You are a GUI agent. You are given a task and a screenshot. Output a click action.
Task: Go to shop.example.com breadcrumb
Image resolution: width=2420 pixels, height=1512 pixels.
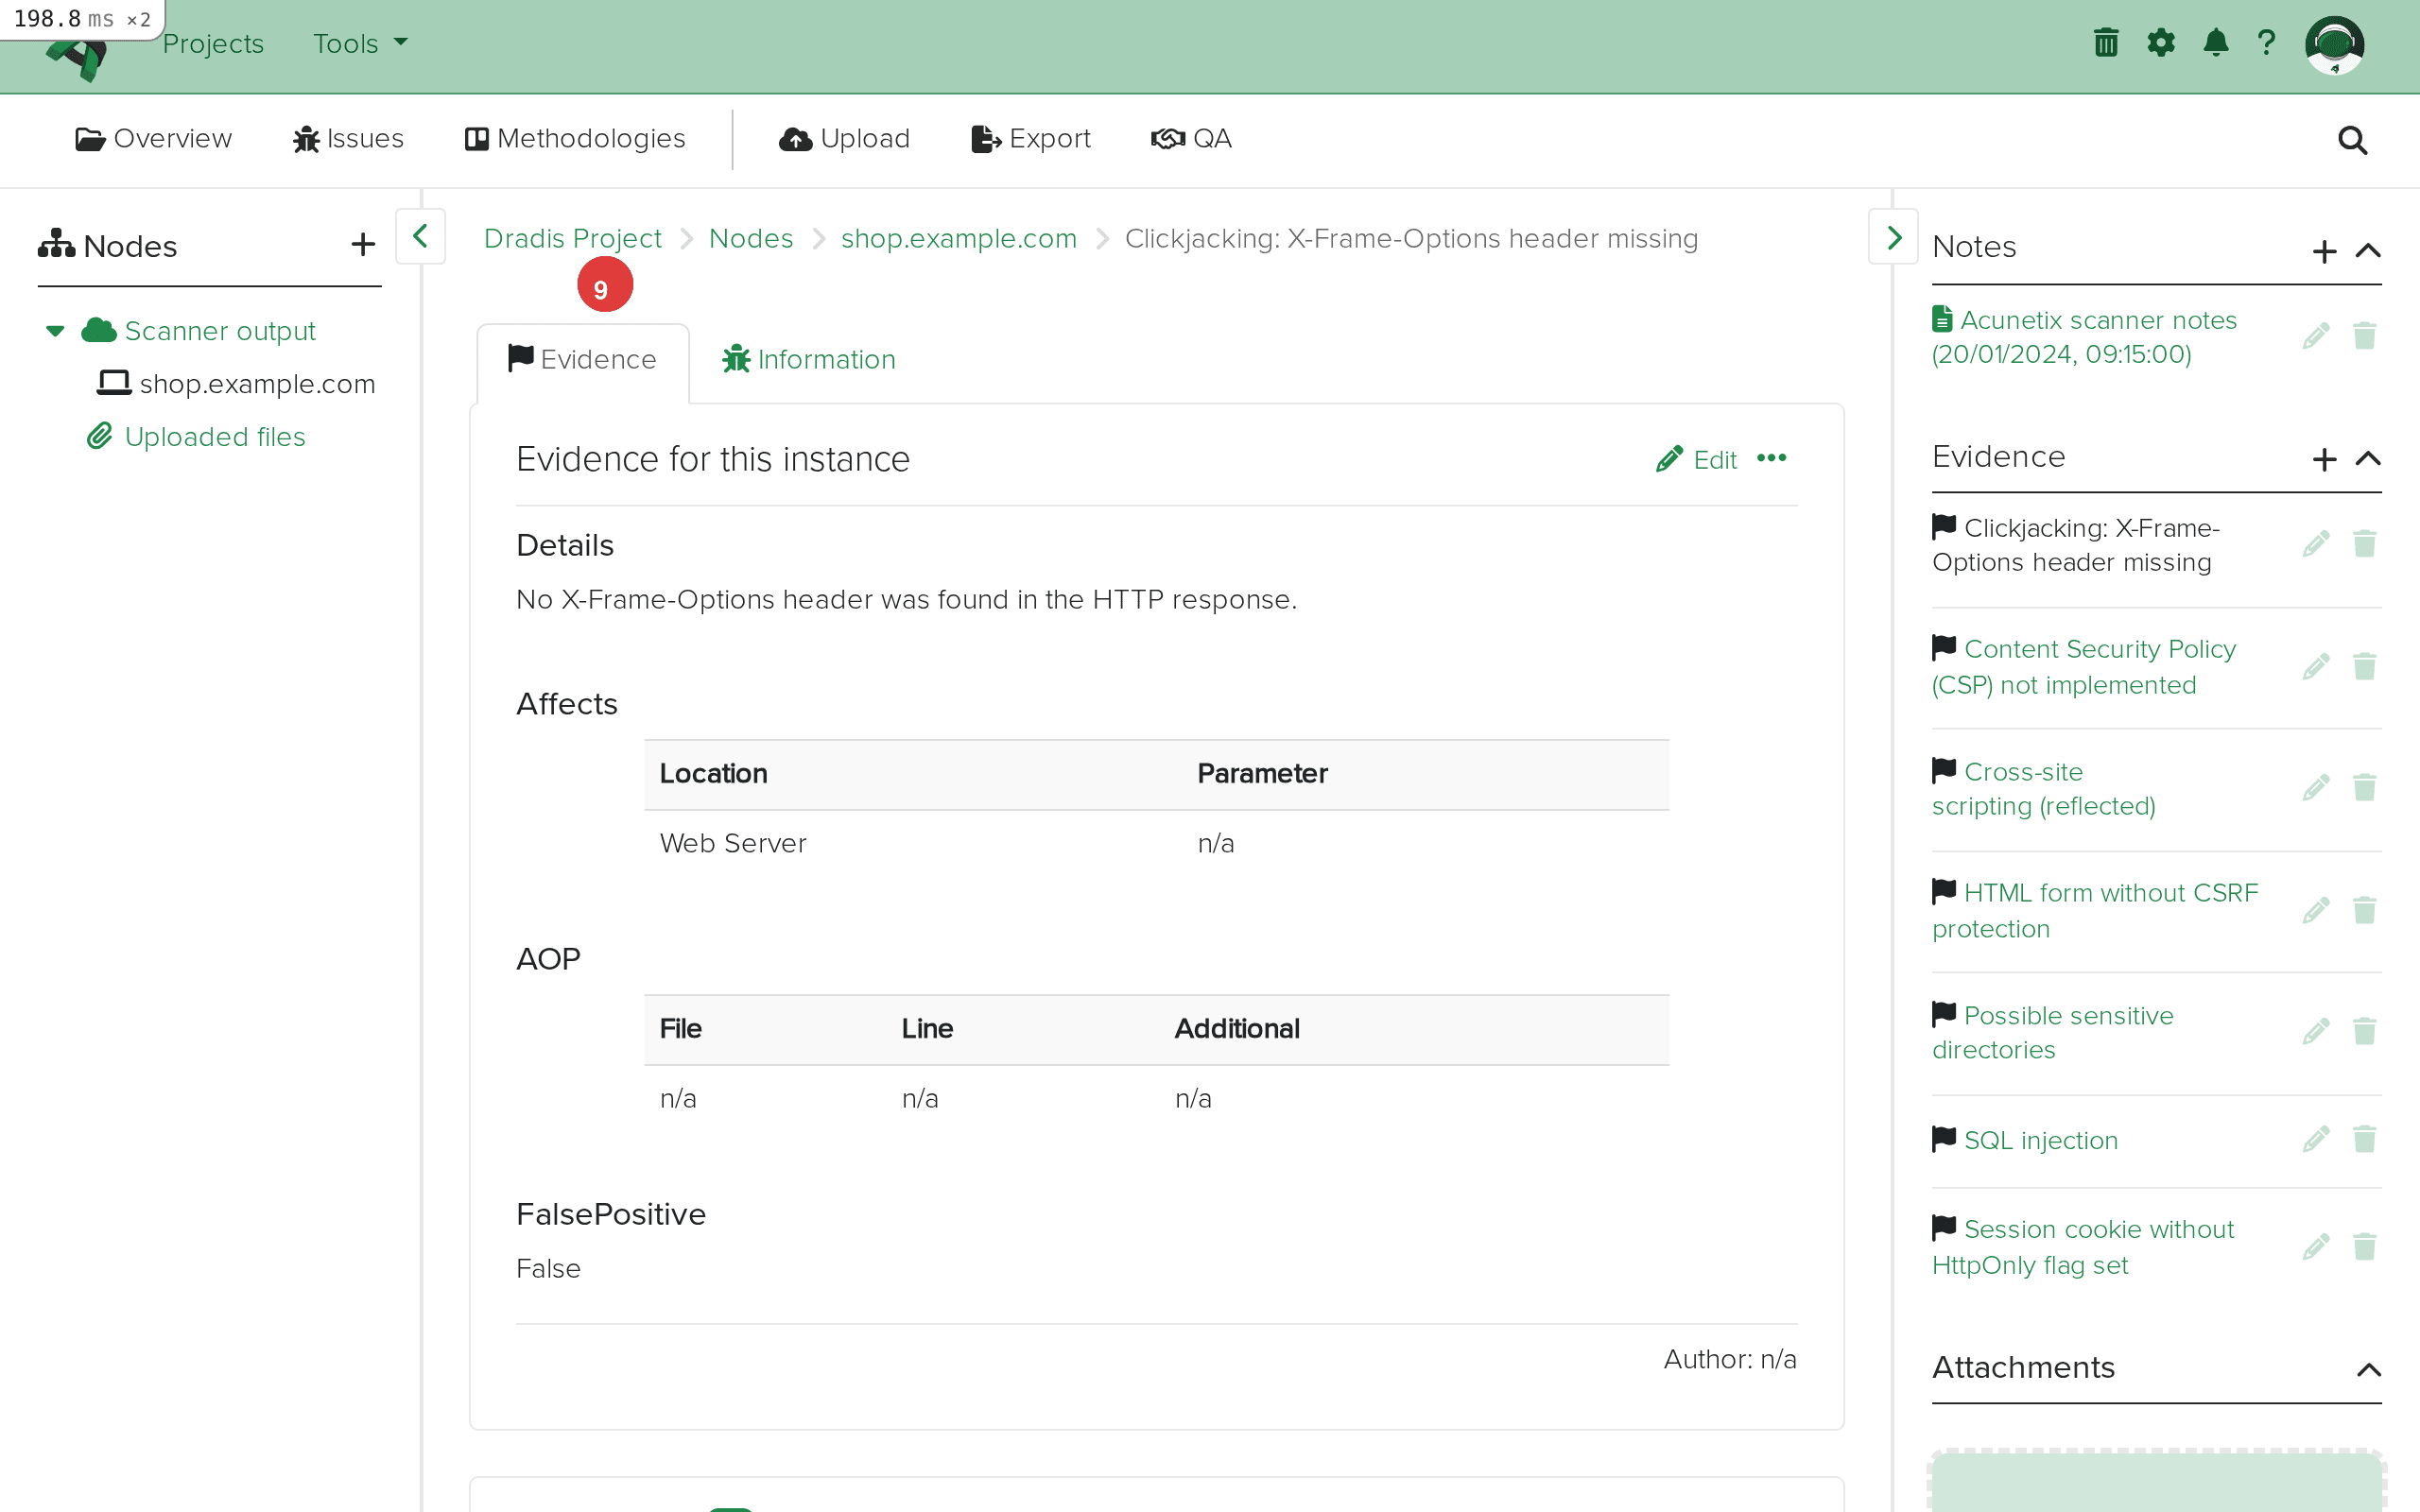tap(958, 239)
